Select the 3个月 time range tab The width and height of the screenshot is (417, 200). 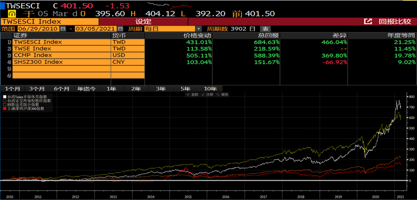pos(37,89)
